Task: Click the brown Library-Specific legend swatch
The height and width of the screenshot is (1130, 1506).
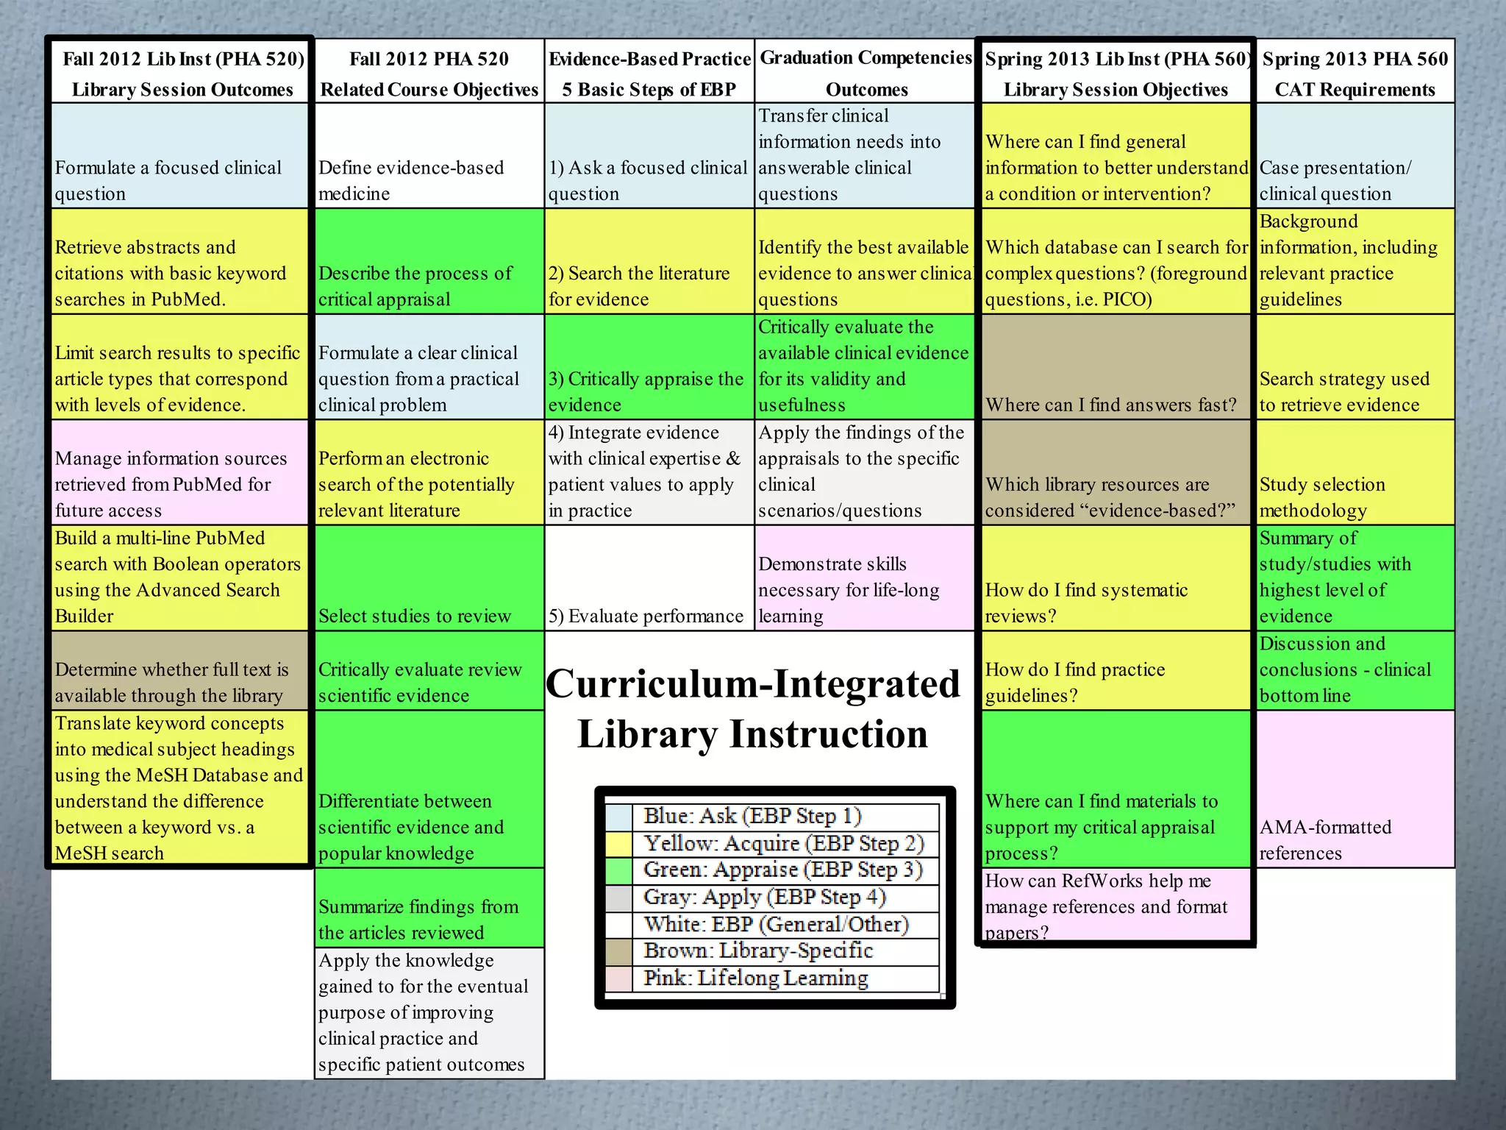Action: pyautogui.click(x=619, y=952)
